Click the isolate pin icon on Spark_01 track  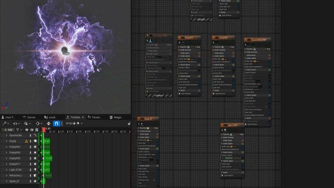coord(31,182)
